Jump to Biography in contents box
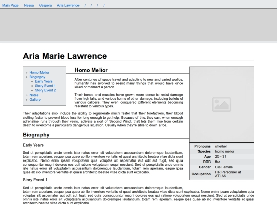277x207 pixels. coord(37,77)
